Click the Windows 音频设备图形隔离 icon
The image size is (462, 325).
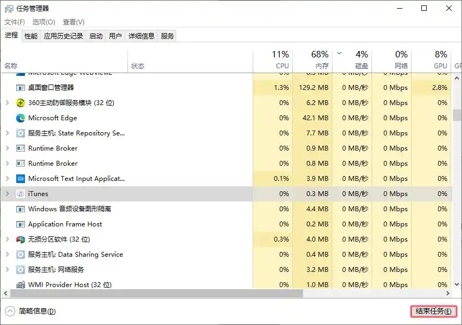[20, 209]
